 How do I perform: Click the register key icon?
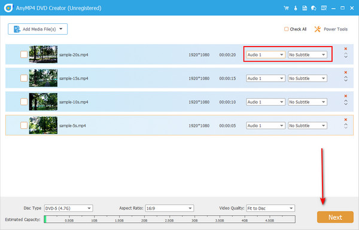pos(296,8)
